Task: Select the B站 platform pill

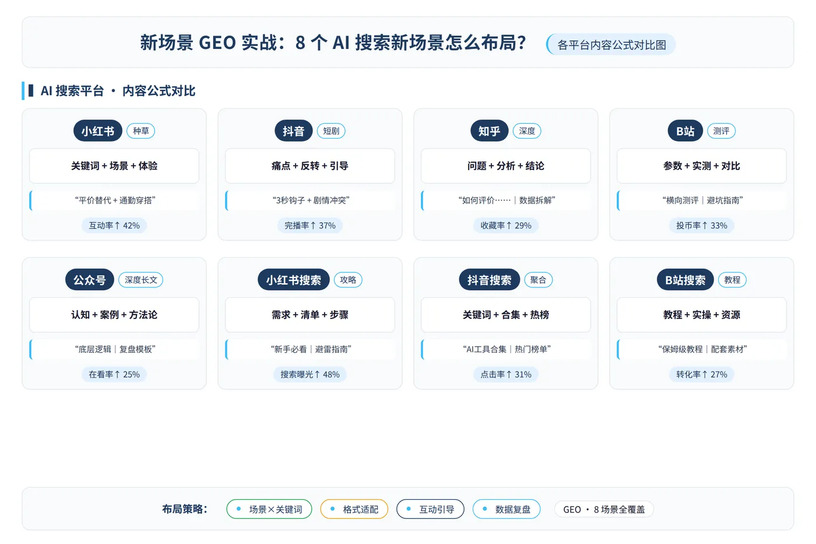Action: (685, 131)
